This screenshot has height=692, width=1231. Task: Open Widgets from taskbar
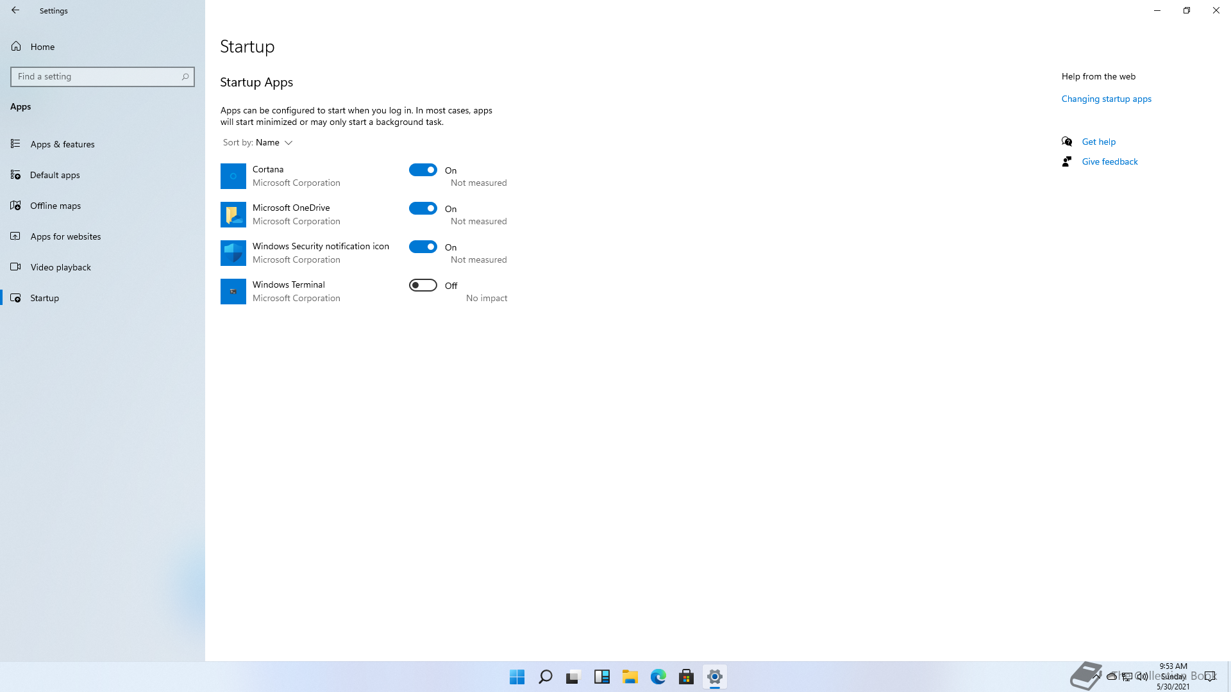pyautogui.click(x=602, y=677)
